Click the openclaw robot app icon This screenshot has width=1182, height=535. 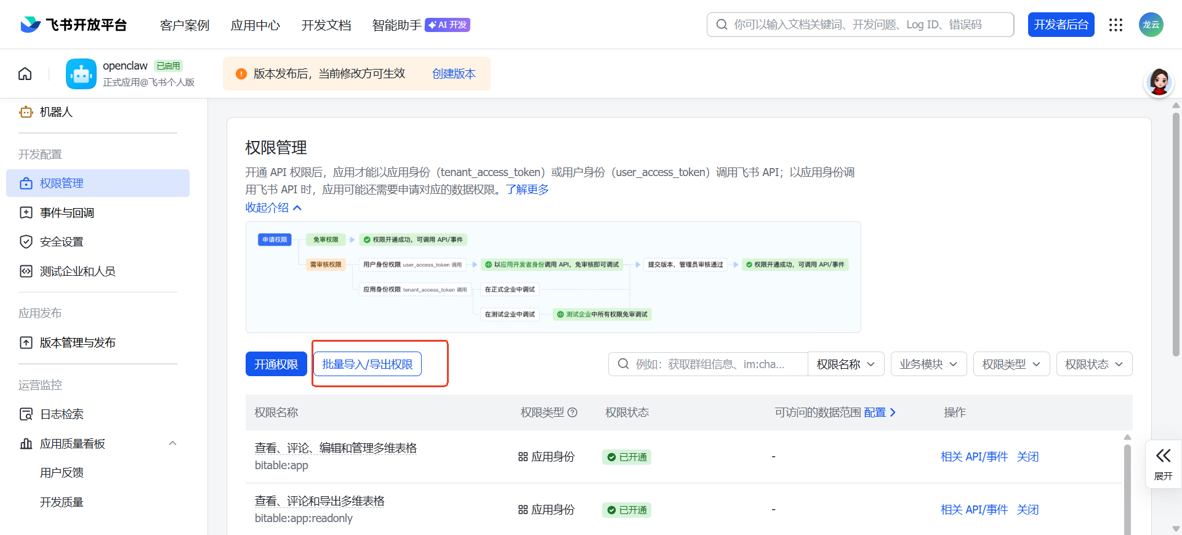[81, 74]
